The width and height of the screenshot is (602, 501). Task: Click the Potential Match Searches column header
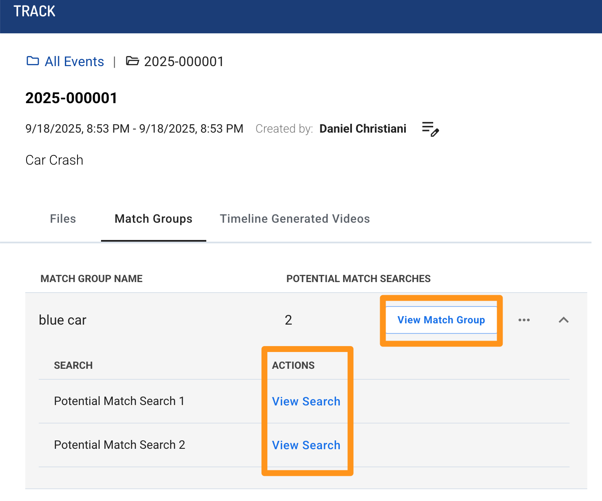[x=358, y=279]
